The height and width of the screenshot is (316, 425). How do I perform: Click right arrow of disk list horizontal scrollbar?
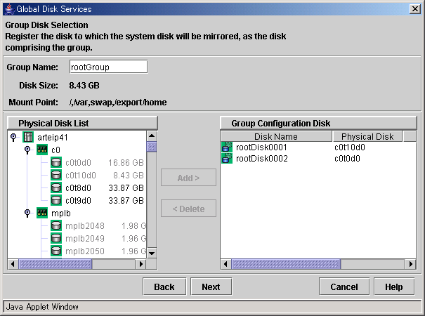[x=141, y=264]
